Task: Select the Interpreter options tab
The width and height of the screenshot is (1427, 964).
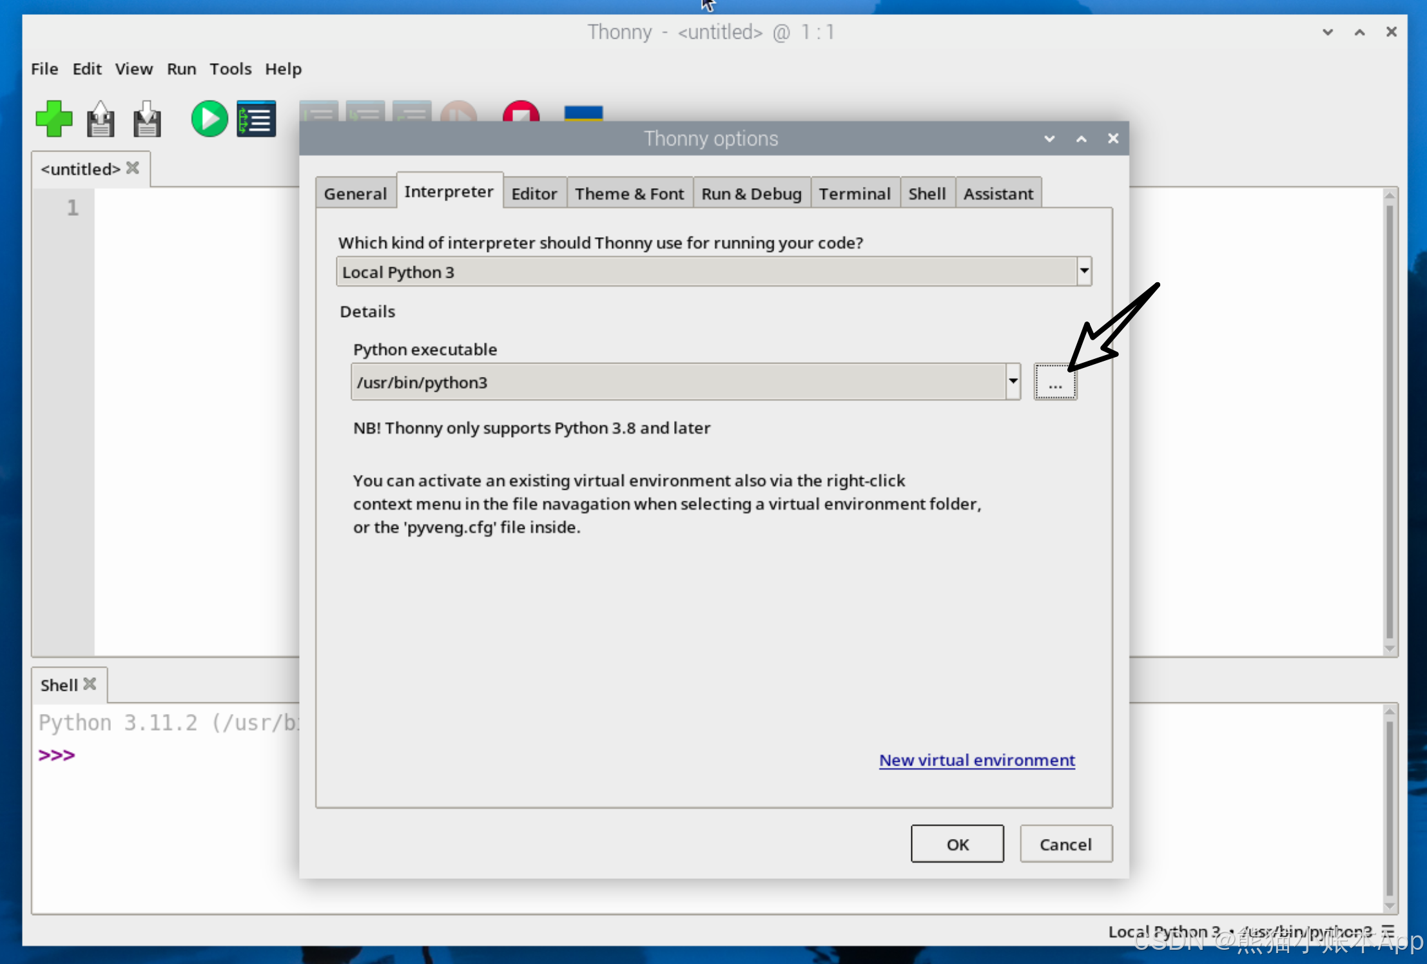Action: click(x=449, y=191)
